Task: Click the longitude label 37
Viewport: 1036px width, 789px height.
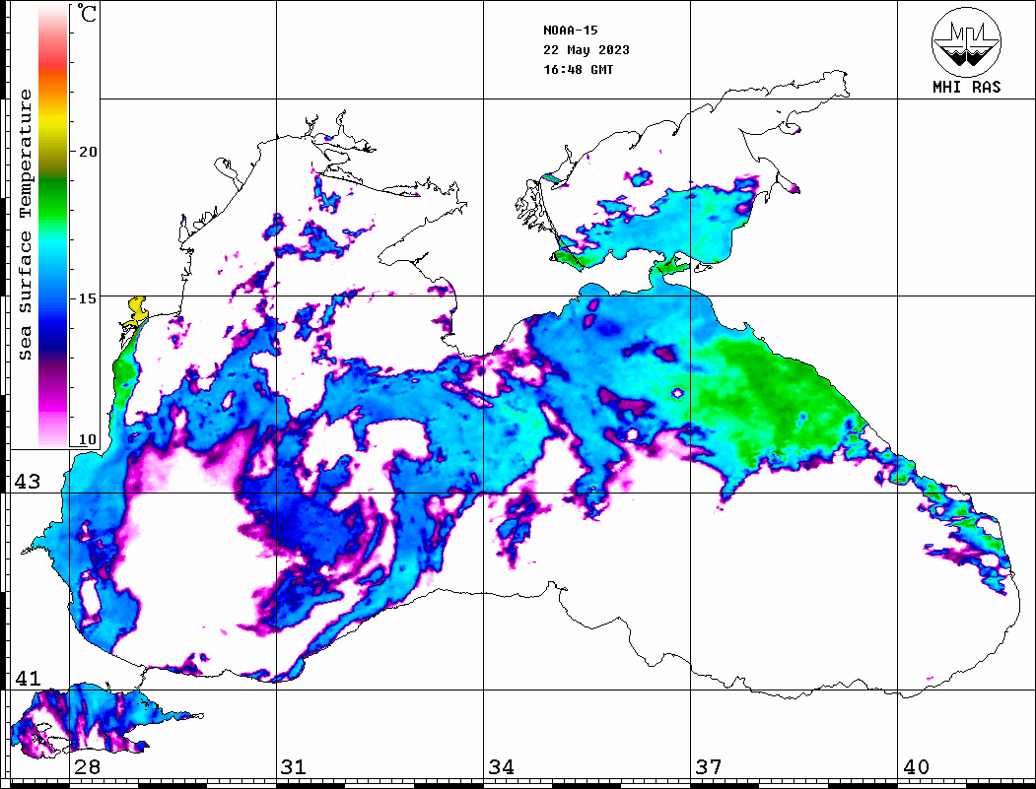Action: point(709,766)
